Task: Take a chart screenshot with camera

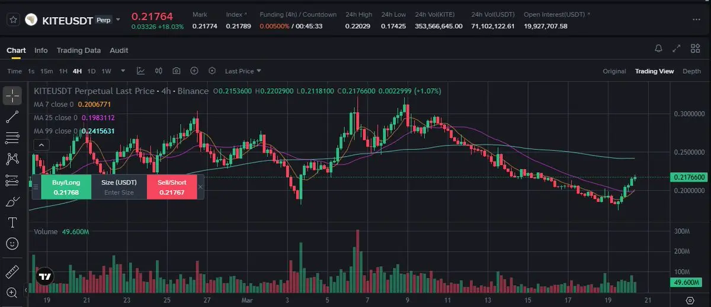Action: pos(176,71)
